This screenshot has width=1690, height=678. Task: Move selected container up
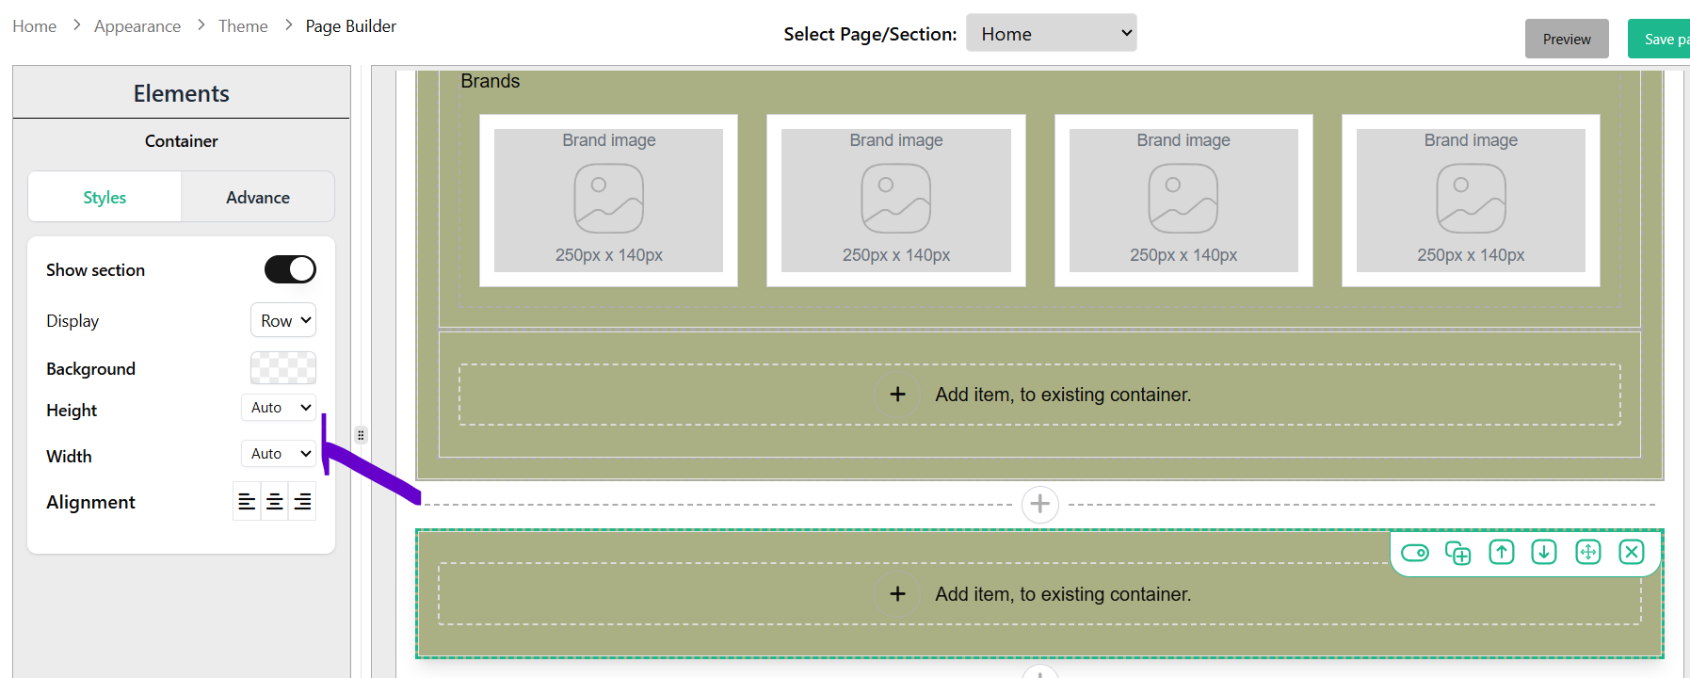click(1501, 552)
